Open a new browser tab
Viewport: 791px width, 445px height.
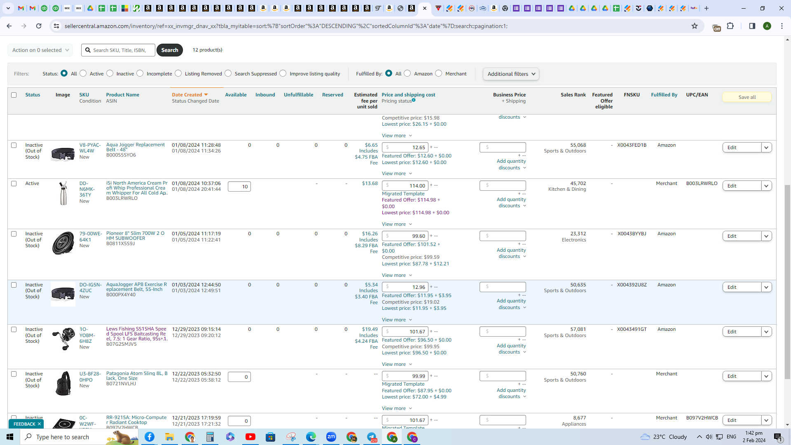[706, 8]
